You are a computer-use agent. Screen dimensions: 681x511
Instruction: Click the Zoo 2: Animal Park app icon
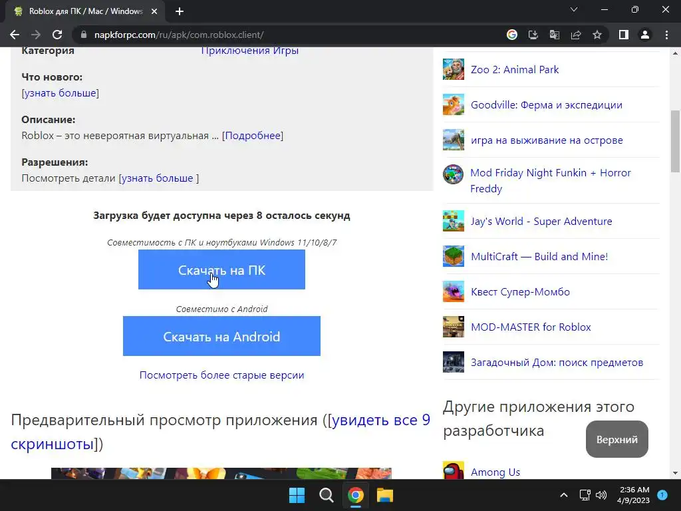(454, 69)
